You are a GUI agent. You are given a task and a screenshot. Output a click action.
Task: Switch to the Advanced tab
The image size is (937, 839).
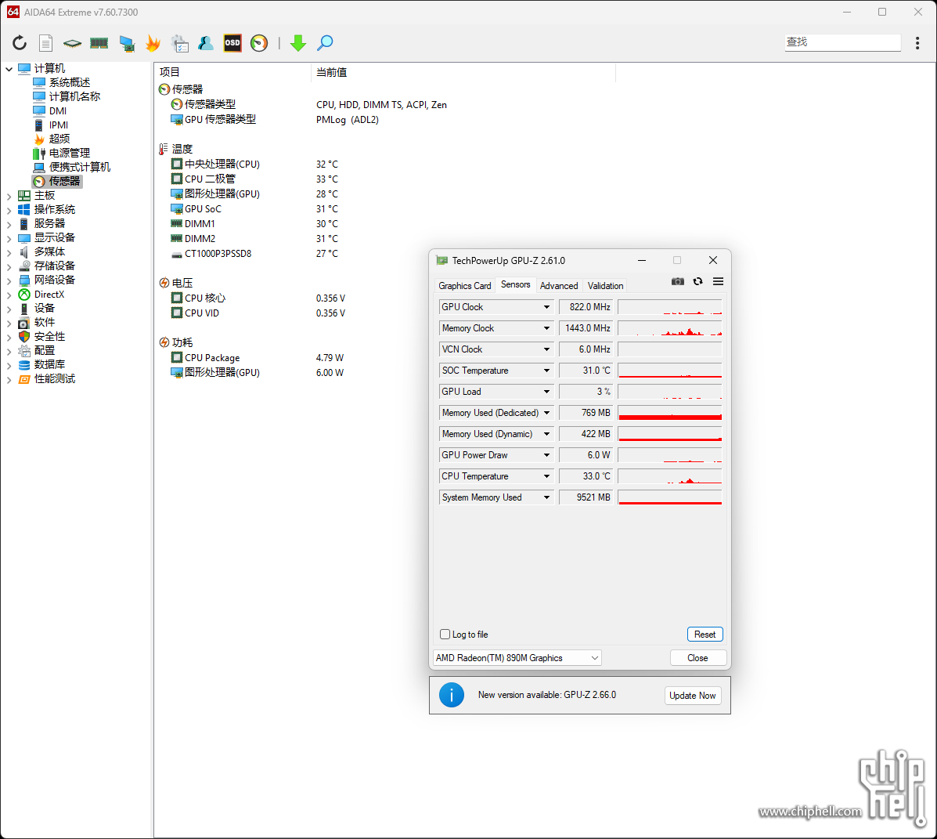(559, 286)
